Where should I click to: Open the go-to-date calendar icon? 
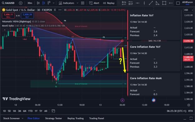pos(53,111)
